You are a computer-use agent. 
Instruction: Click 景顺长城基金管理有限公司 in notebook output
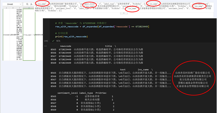pyautogui.click(x=193, y=83)
